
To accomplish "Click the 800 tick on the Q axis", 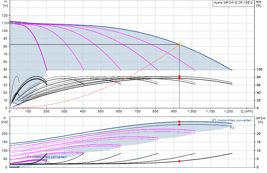I will [156, 111].
